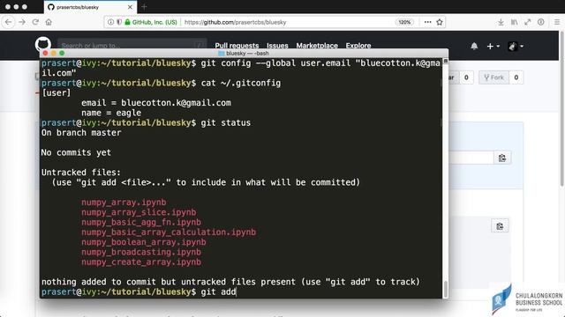Click numpy_basic_agg_fn.ipynb in terminal
Screen dimensions: 565x317
click(141, 222)
